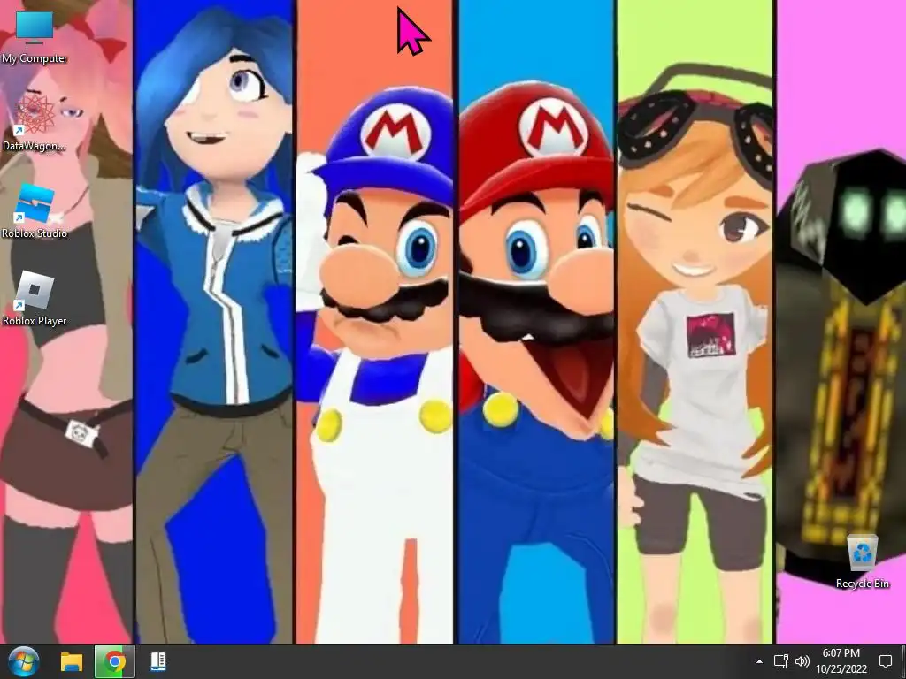Viewport: 906px width, 679px height.
Task: Click the Show desktop sliver at the taskbar edge
Action: [x=903, y=661]
